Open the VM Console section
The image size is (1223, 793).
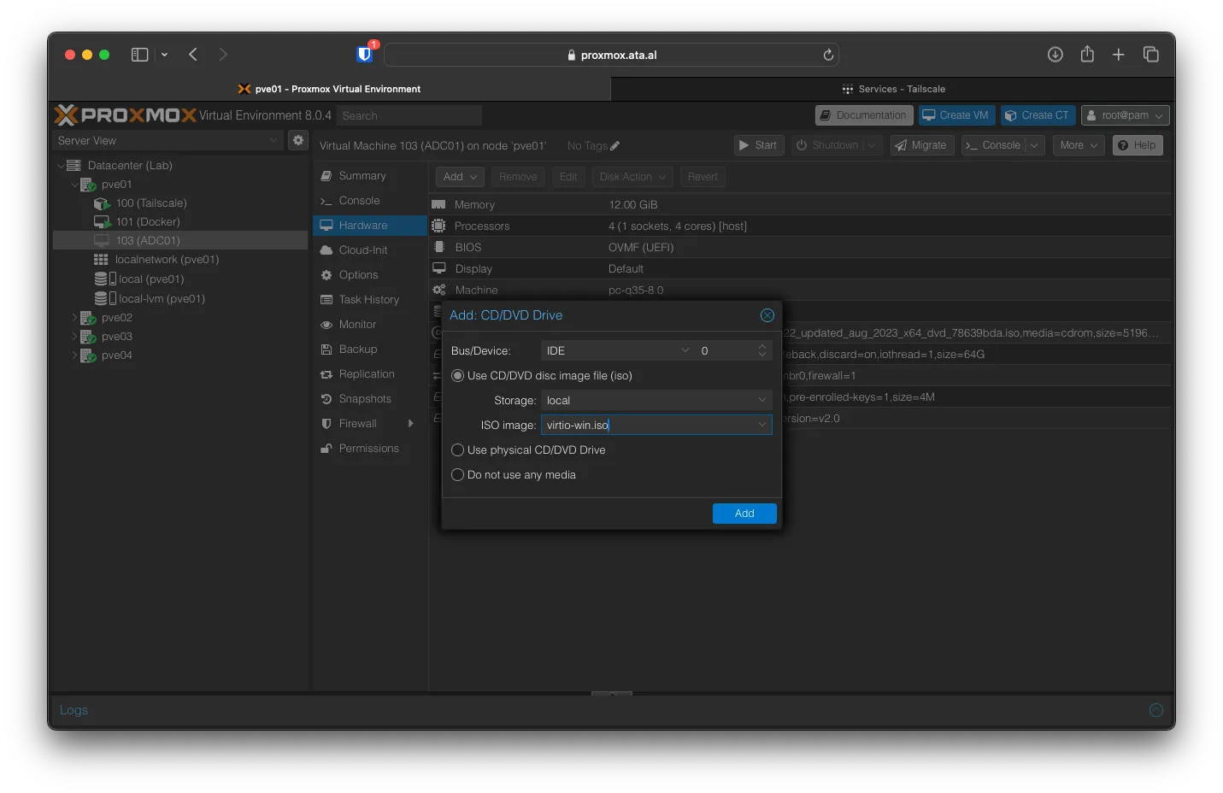[x=370, y=201]
